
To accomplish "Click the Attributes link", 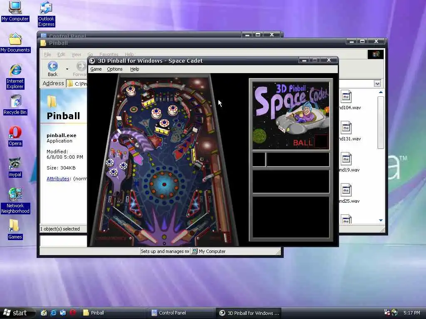I will [58, 179].
